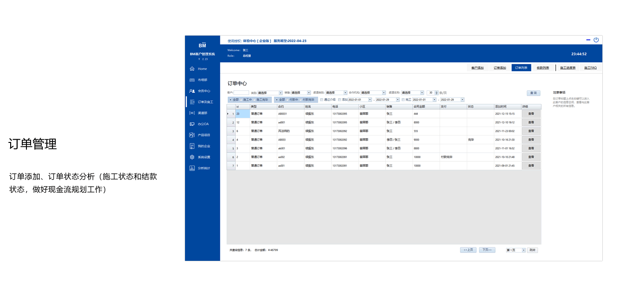Switch to the 订单列表 tab
The height and width of the screenshot is (302, 626).
click(521, 68)
